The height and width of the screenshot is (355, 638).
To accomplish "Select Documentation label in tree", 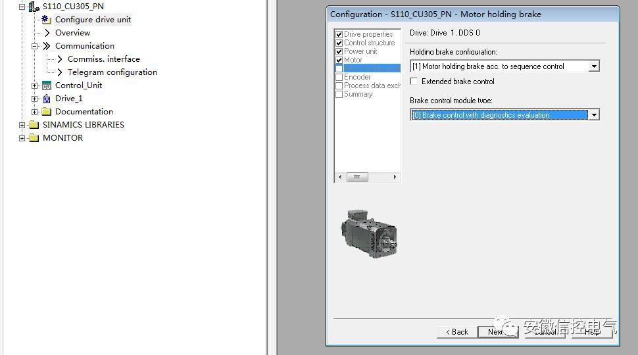I will coord(84,111).
